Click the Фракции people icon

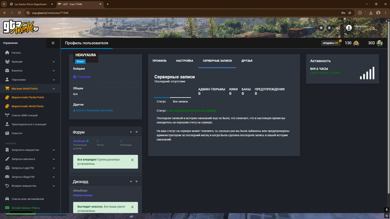7,61
